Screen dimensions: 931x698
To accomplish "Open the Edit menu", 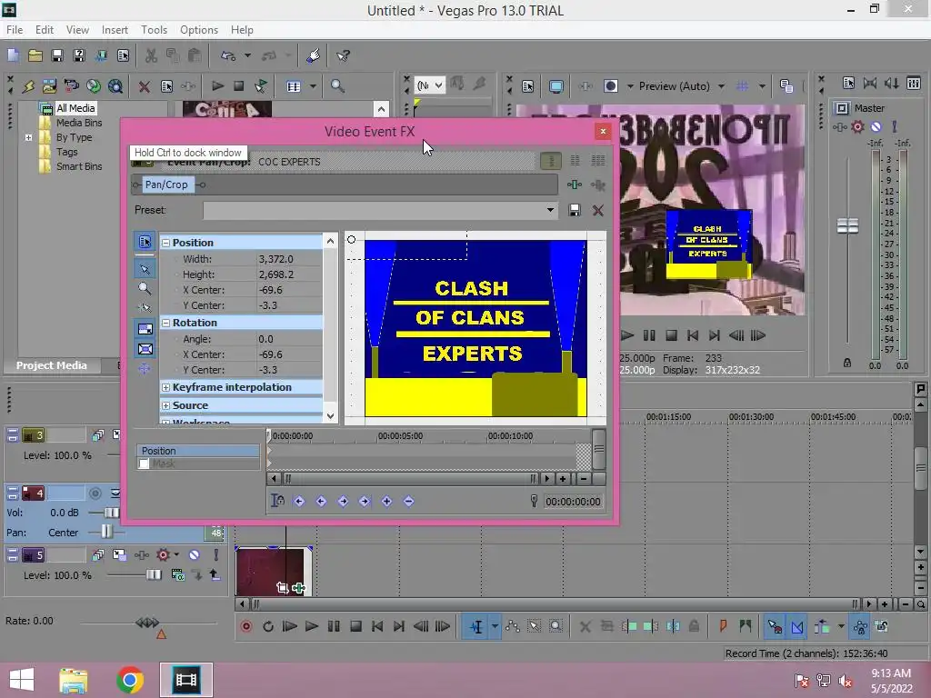I will coord(45,30).
